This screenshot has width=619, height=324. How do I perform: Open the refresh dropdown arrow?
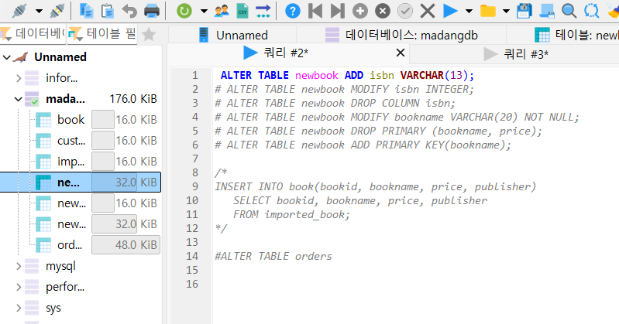tap(204, 11)
